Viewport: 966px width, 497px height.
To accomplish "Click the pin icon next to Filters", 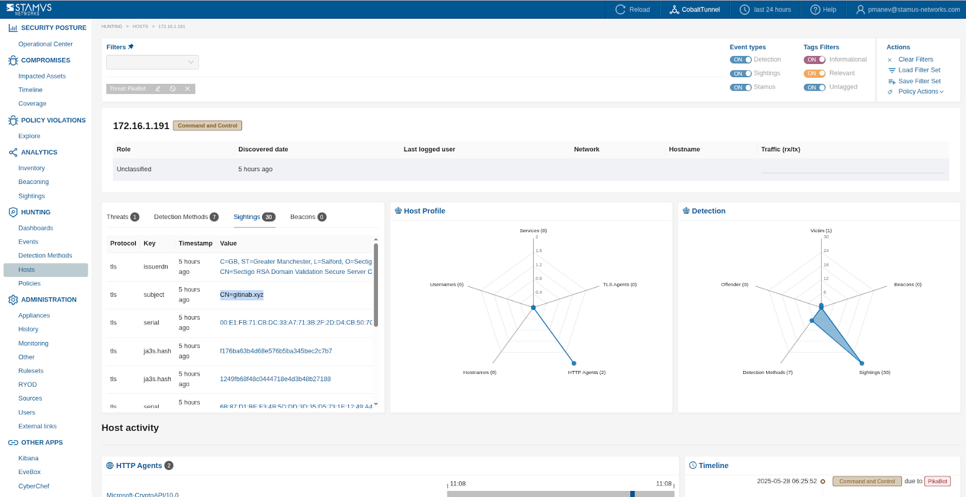I will [131, 47].
